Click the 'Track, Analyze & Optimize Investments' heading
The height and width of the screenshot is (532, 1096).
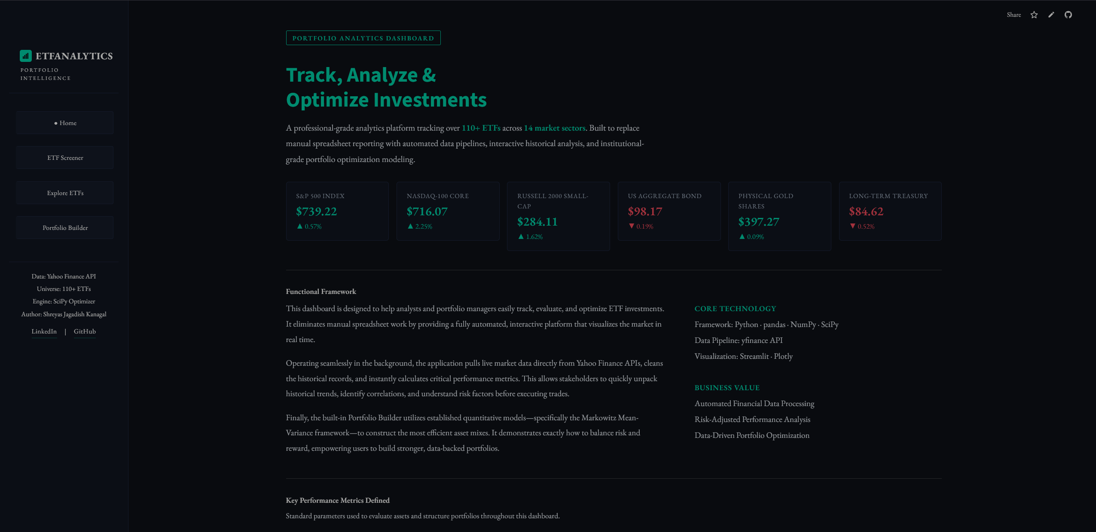click(x=386, y=87)
